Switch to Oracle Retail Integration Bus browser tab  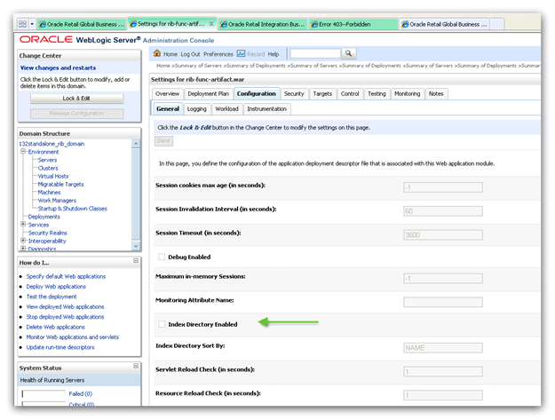(x=262, y=24)
